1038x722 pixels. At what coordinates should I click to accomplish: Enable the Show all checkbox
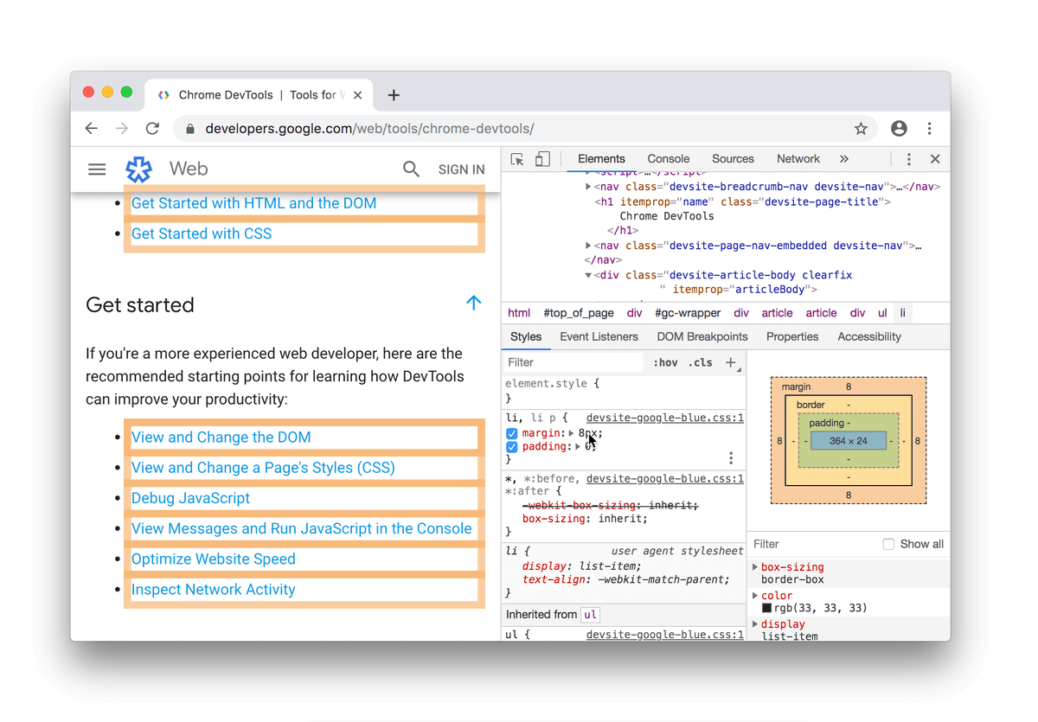tap(888, 544)
